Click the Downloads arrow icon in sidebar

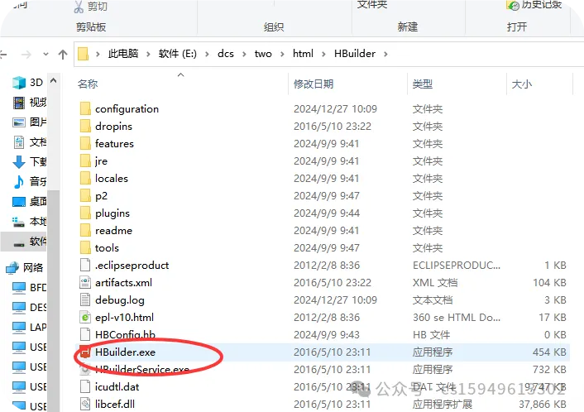[x=19, y=162]
